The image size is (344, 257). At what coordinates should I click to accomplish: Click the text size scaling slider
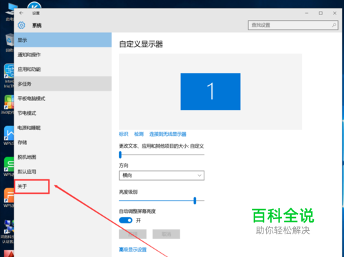(x=162, y=155)
